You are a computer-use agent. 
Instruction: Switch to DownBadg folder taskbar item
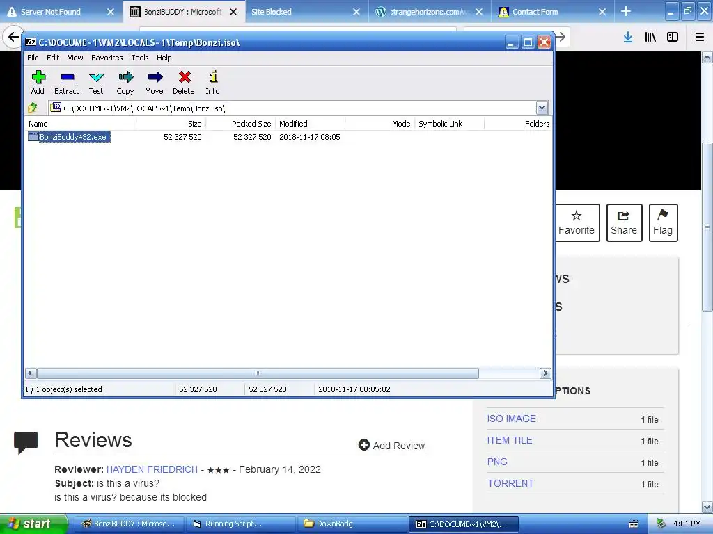(352, 524)
